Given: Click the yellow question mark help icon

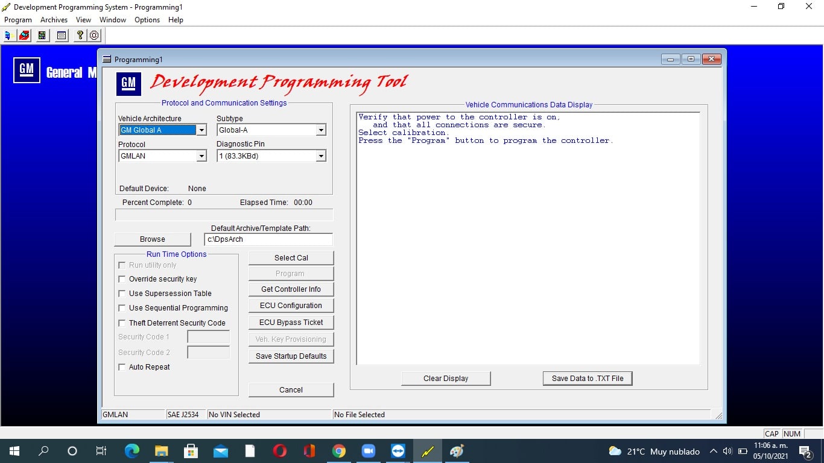Looking at the screenshot, I should [x=81, y=36].
